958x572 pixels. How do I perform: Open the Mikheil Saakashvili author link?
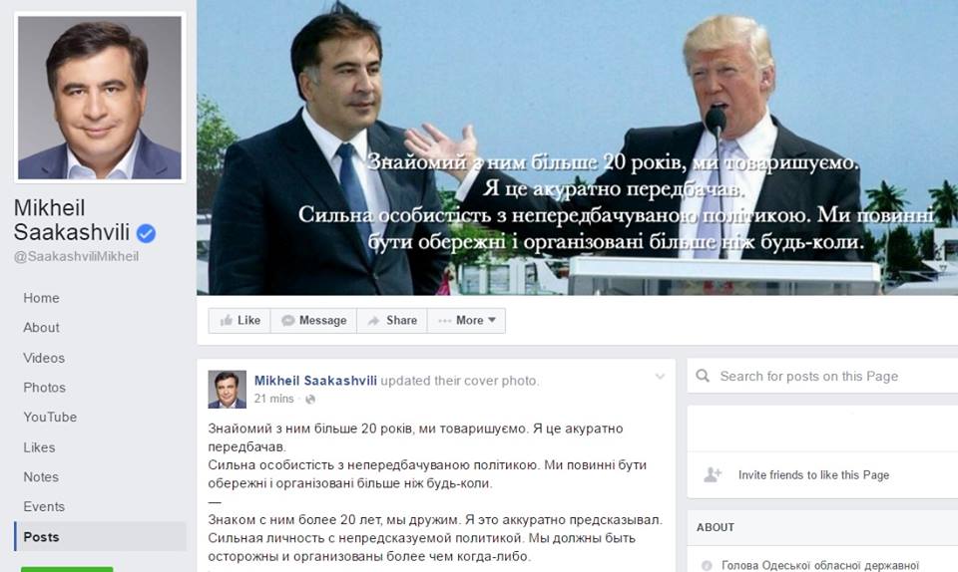[x=315, y=381]
